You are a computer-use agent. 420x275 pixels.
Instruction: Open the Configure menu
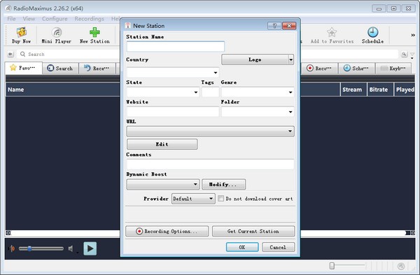pos(55,19)
